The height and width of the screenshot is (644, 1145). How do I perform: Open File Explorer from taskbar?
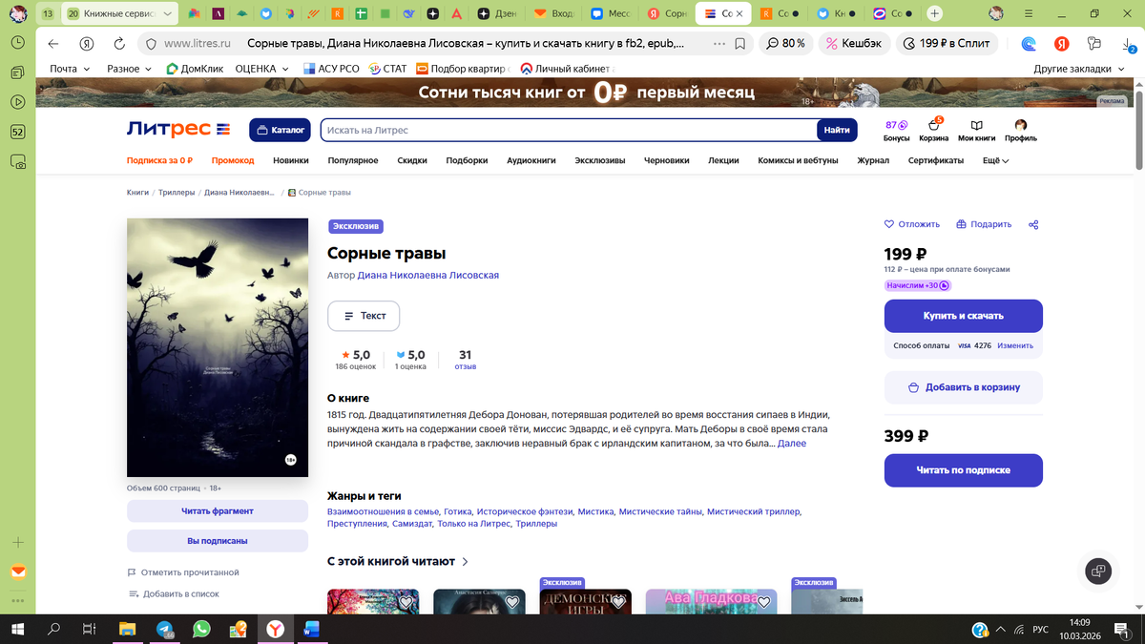coord(127,630)
